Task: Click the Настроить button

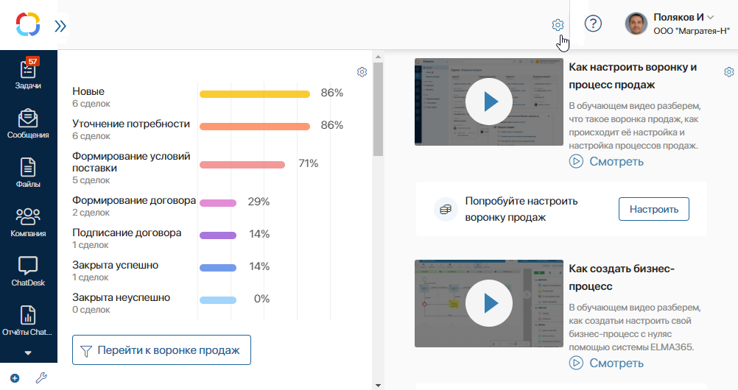Action: point(654,209)
